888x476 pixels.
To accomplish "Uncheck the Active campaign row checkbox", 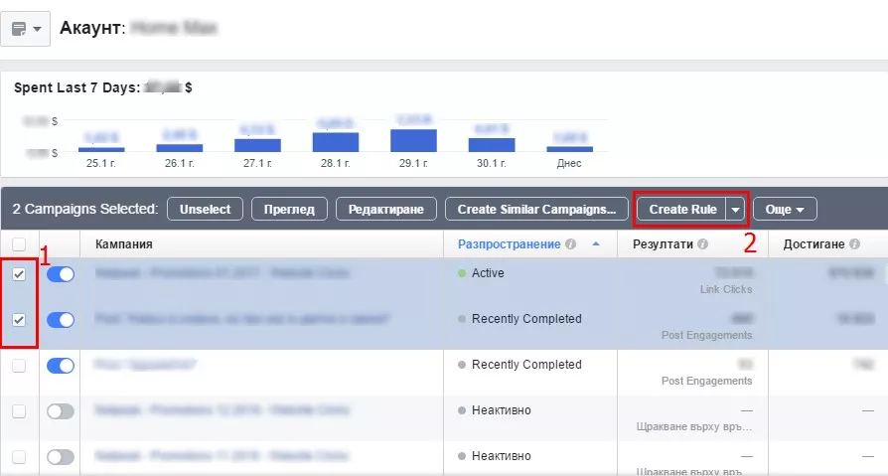I will point(19,274).
